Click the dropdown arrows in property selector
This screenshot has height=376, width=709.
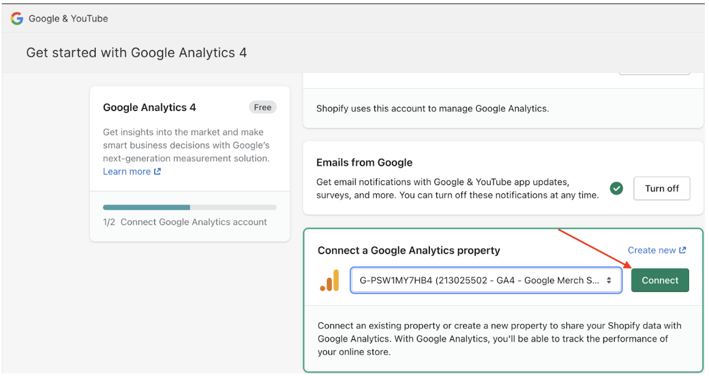click(609, 280)
